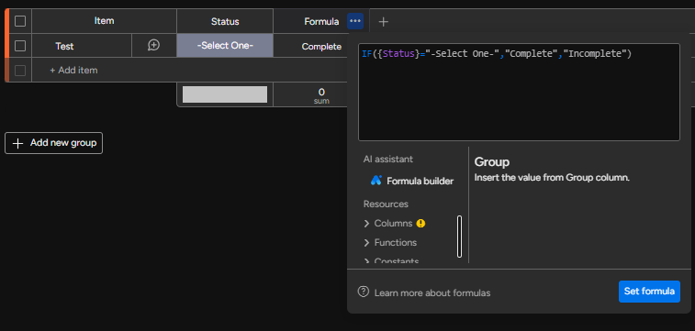This screenshot has width=695, height=331.
Task: Click the Columns yellow warning icon
Action: coord(420,224)
